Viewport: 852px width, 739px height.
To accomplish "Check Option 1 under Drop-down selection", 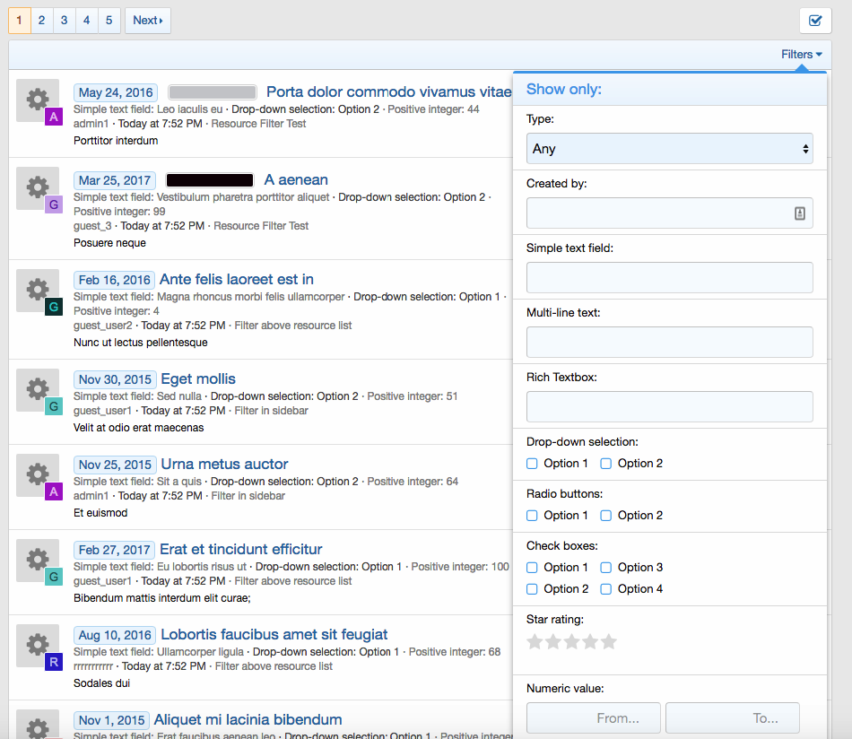I will point(532,464).
